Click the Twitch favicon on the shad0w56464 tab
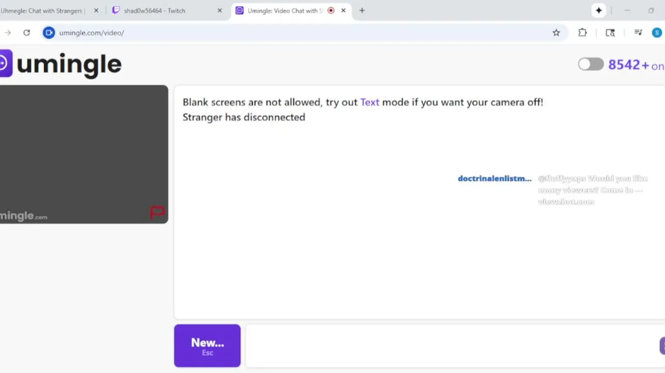Screen dimensions: 665x373 (x=116, y=10)
